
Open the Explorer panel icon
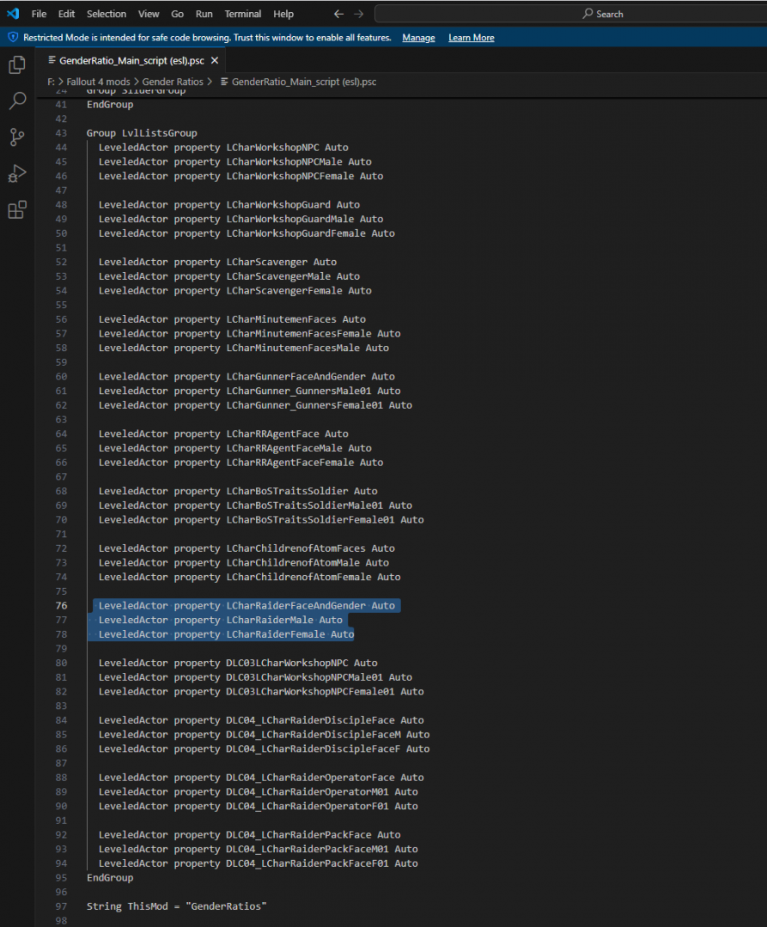tap(17, 64)
